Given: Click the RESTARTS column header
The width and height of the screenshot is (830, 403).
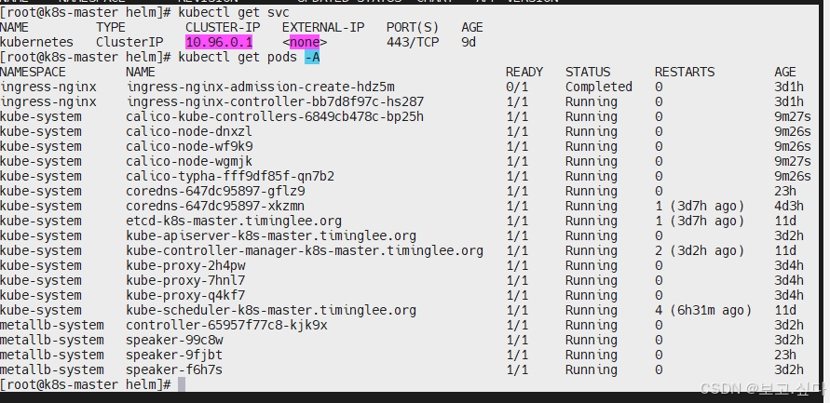Looking at the screenshot, I should [x=685, y=72].
